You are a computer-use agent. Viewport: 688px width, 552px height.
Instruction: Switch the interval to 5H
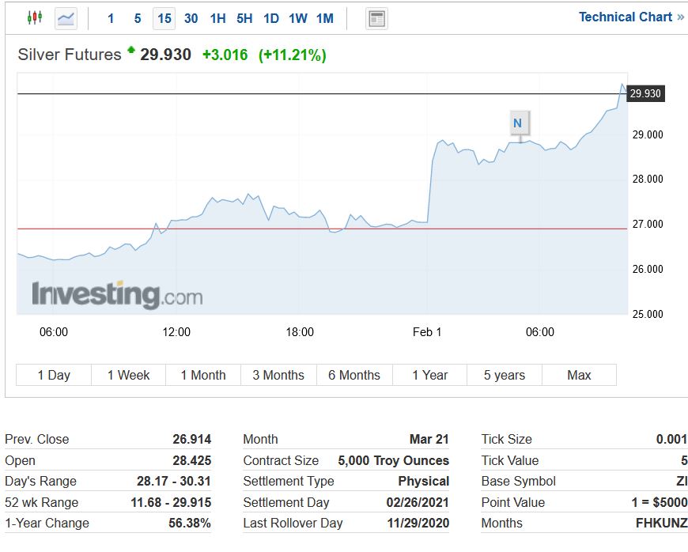[244, 18]
